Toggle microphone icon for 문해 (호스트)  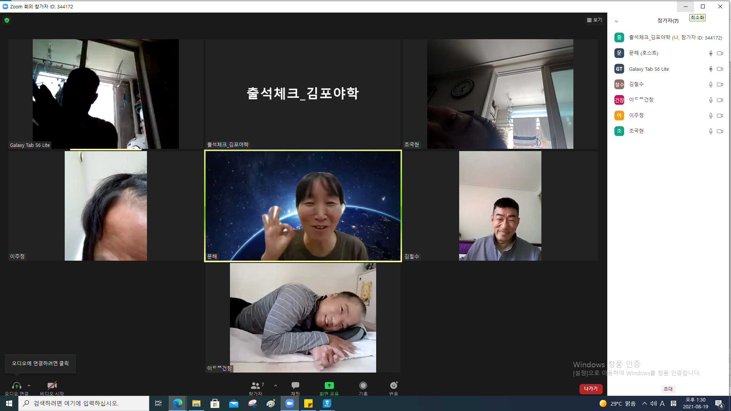tap(710, 53)
